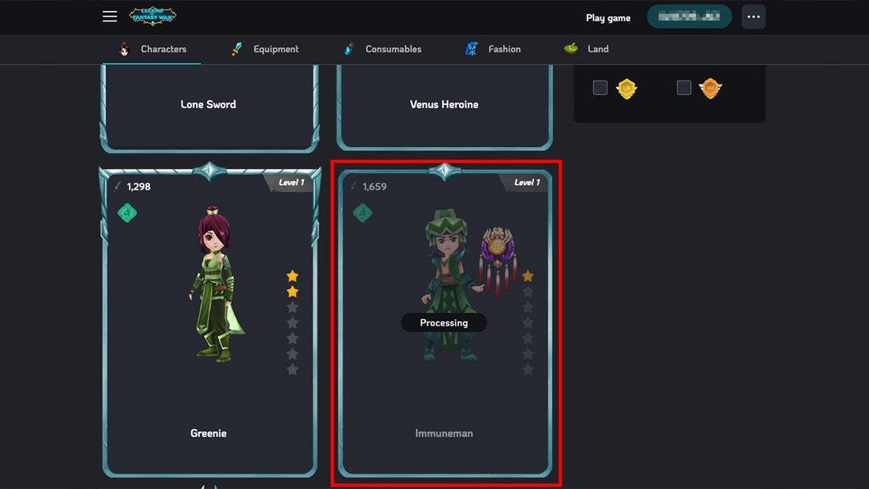Image resolution: width=869 pixels, height=489 pixels.
Task: Open the hamburger menu icon
Action: (x=110, y=17)
